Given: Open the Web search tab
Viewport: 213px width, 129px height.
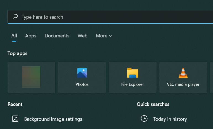Looking at the screenshot, I should (82, 36).
